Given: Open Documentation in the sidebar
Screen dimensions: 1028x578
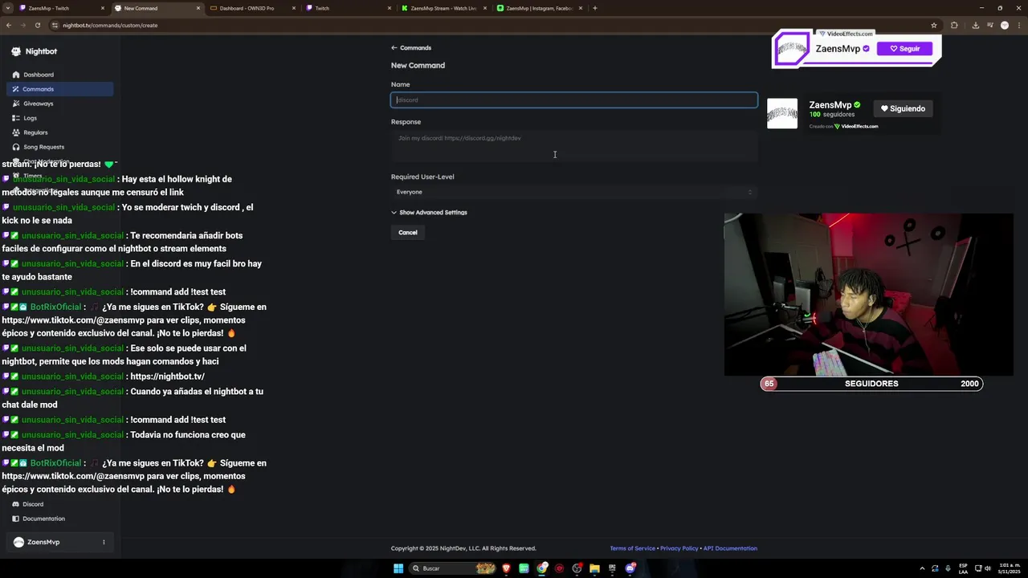Looking at the screenshot, I should [59, 519].
